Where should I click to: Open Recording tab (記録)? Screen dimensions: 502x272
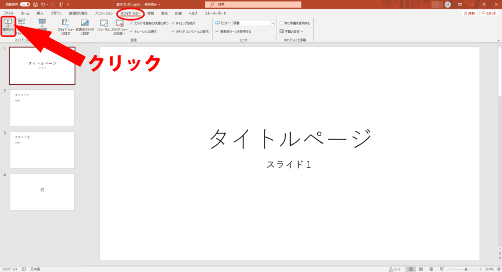click(x=179, y=13)
